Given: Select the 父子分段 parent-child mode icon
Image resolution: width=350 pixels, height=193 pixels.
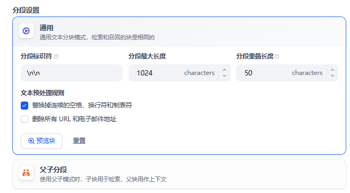Looking at the screenshot, I should point(26,172).
